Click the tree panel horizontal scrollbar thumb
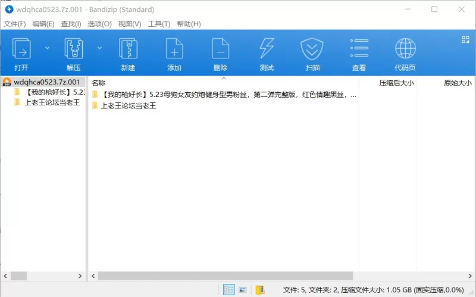The height and width of the screenshot is (297, 476). click(19, 276)
